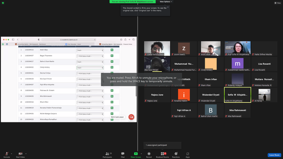Image resolution: width=283 pixels, height=159 pixels.
Task: Open the red chat bubble widget
Action: pyautogui.click(x=131, y=117)
